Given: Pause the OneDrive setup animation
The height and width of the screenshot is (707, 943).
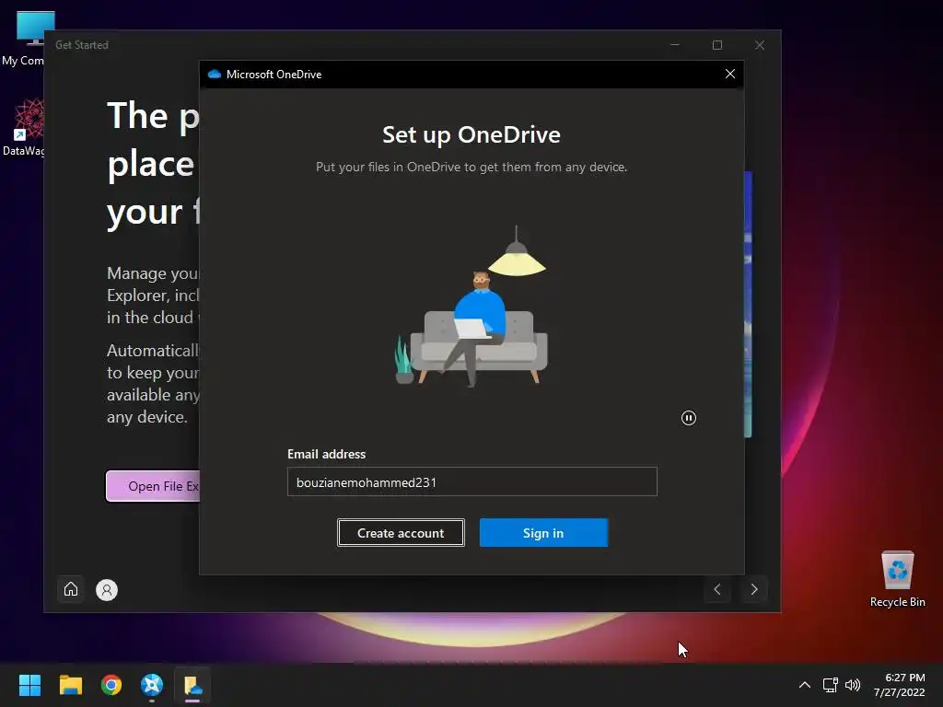Looking at the screenshot, I should [689, 418].
